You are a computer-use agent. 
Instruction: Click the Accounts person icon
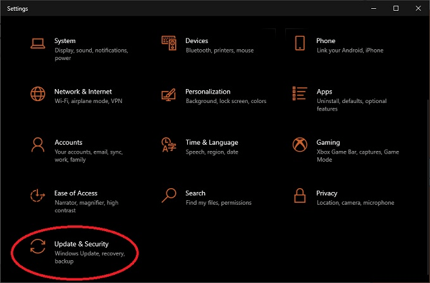click(x=38, y=145)
